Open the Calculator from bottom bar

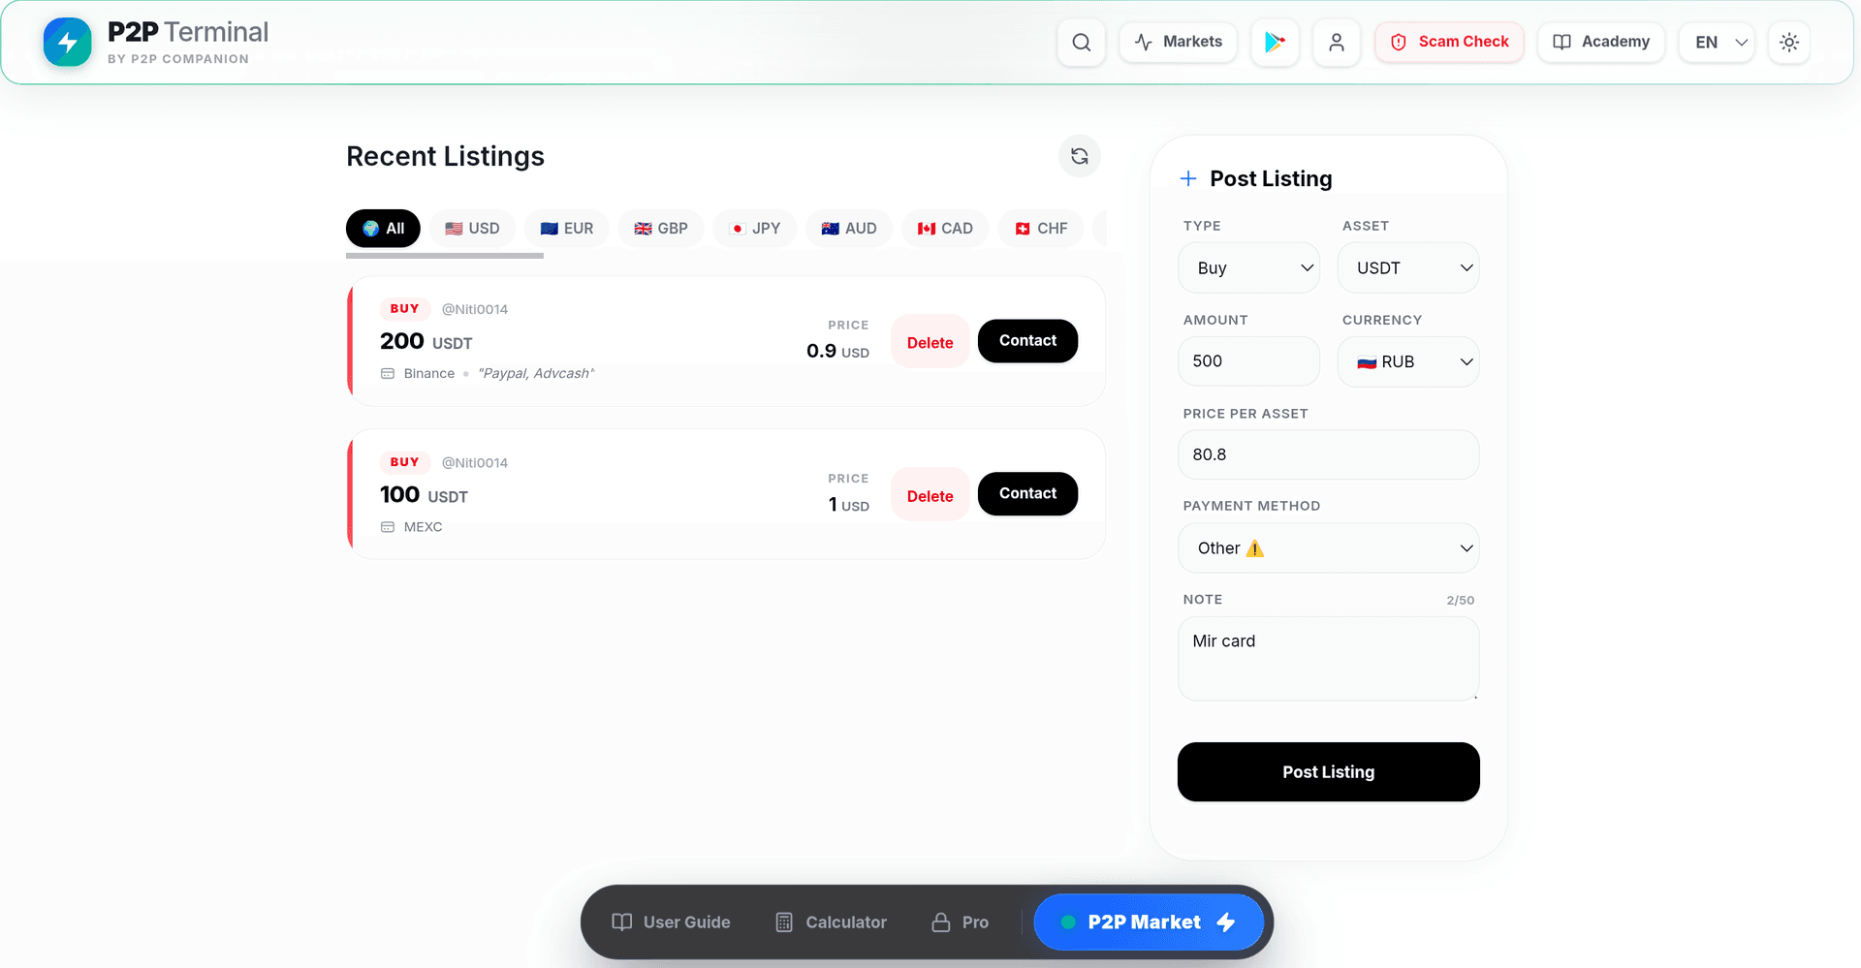point(832,922)
